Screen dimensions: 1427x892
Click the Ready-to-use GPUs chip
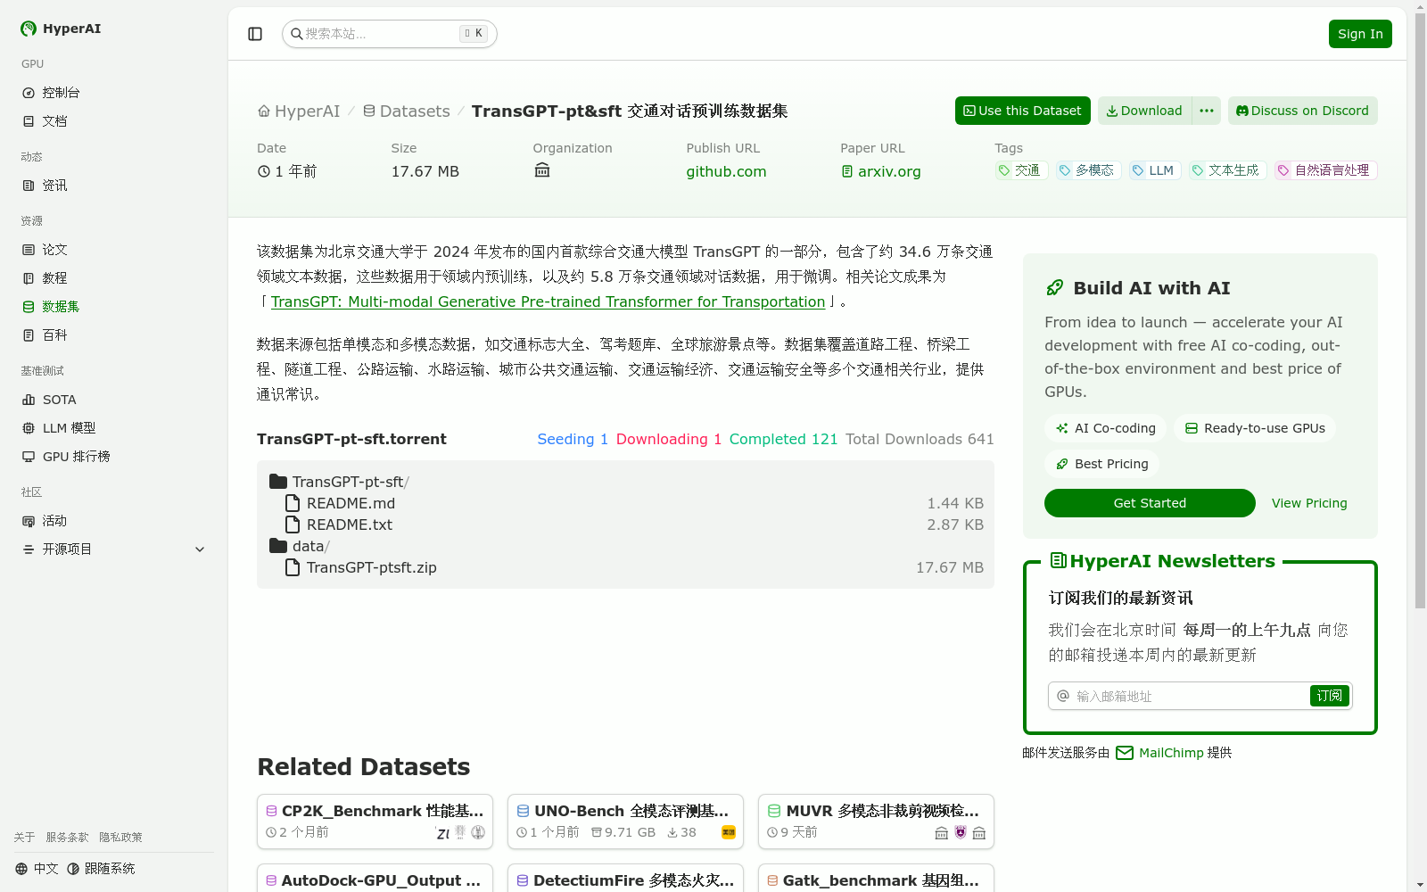pyautogui.click(x=1255, y=428)
